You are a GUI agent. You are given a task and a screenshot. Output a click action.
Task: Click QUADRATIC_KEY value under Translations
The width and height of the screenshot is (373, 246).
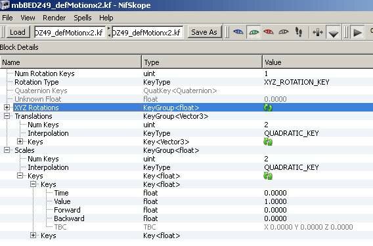[292, 133]
